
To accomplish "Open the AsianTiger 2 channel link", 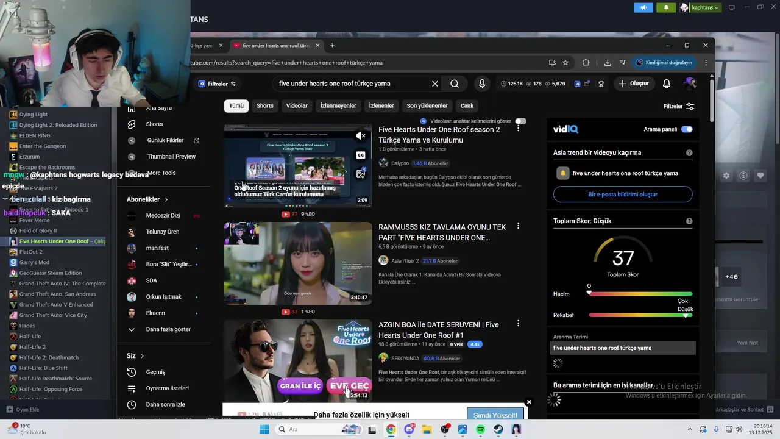I will click(405, 261).
